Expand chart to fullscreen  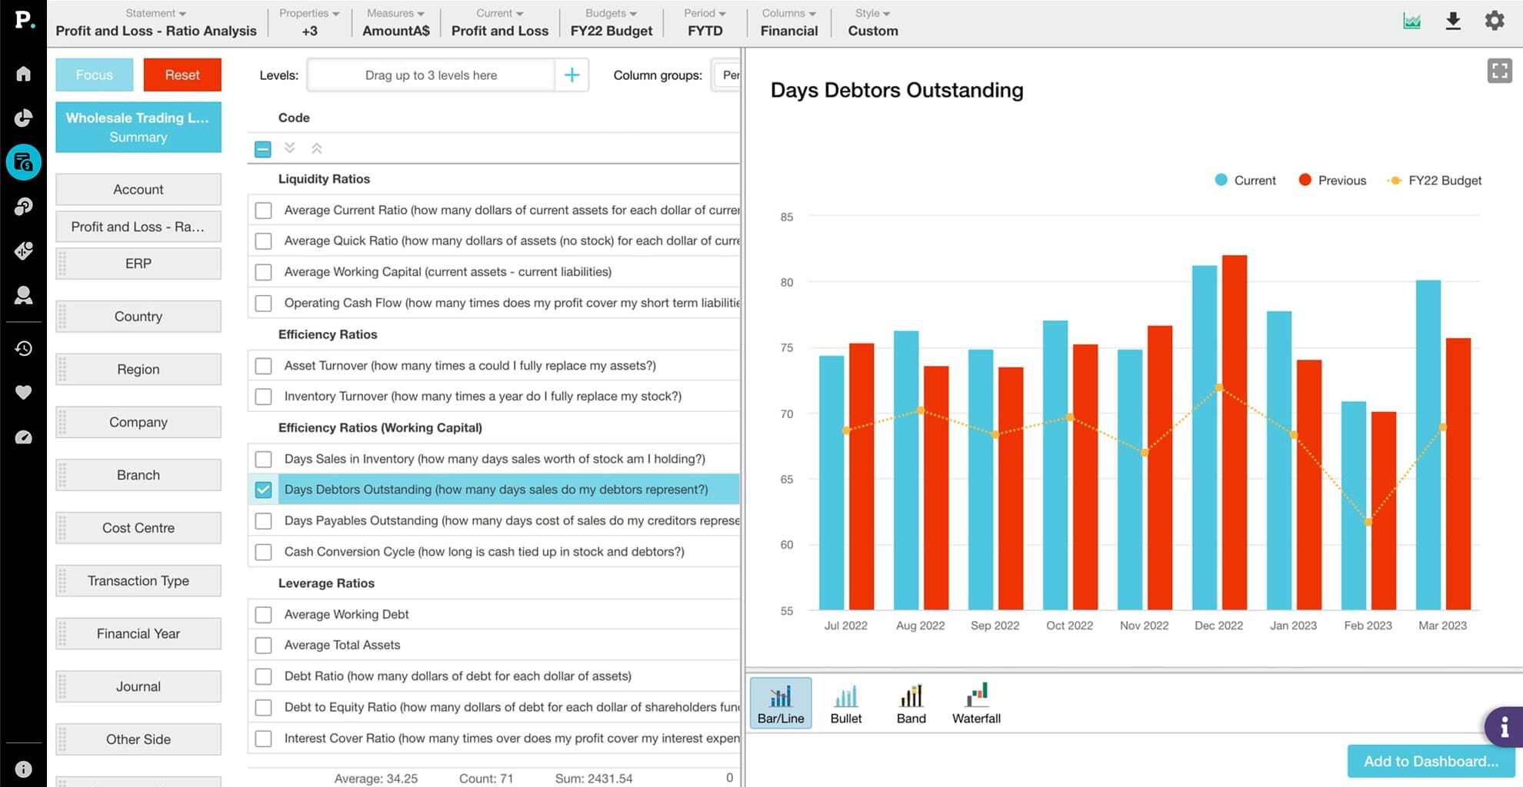pyautogui.click(x=1499, y=71)
